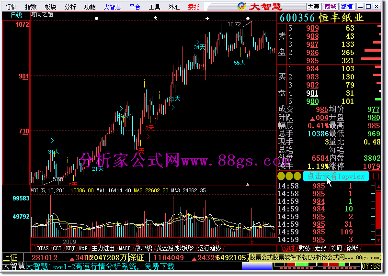Viewport: 388px width, 276px height.
Task: Open the 工具 menu
Action: pyautogui.click(x=154, y=7)
